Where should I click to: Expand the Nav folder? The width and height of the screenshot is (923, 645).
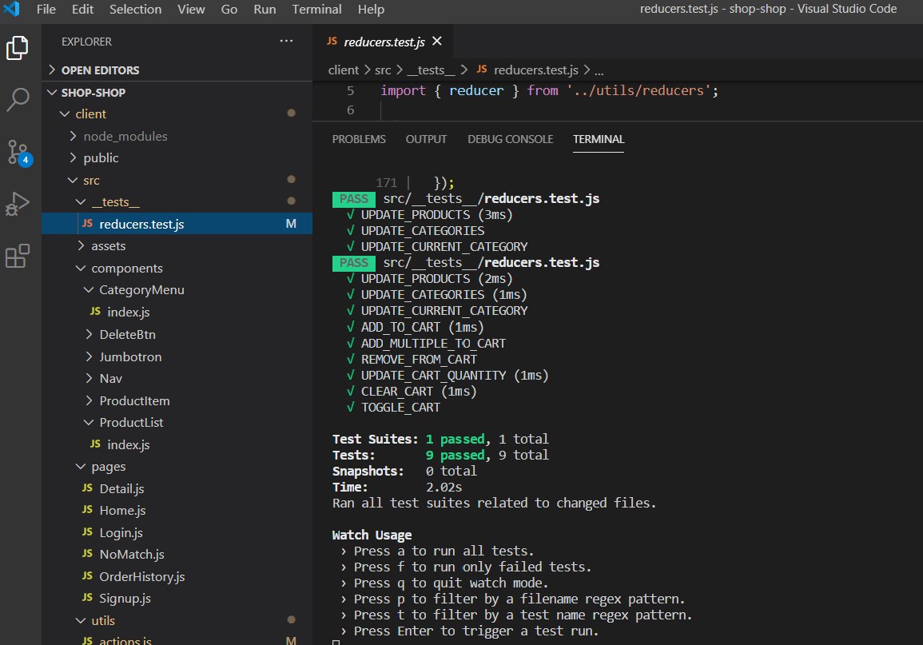click(x=89, y=378)
